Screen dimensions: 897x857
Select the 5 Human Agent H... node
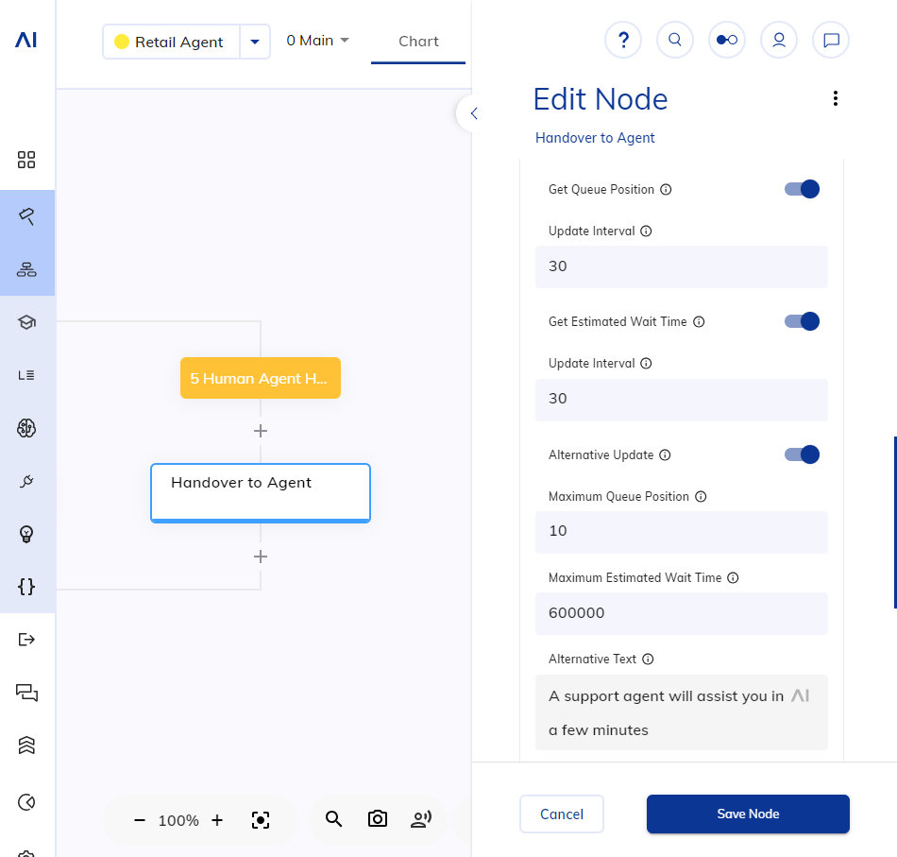coord(261,378)
